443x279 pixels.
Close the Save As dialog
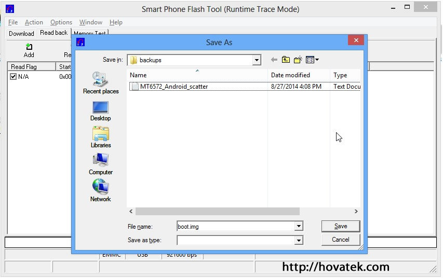pos(356,40)
